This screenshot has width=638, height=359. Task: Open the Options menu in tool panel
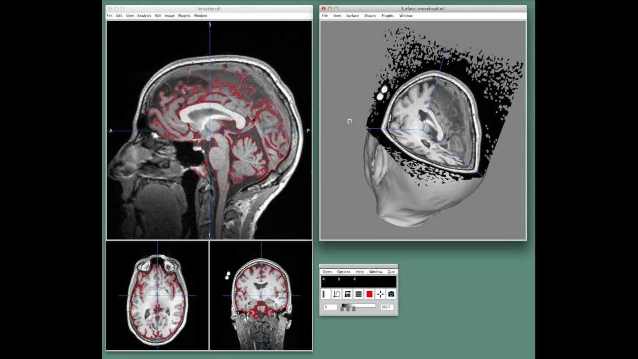pos(344,272)
